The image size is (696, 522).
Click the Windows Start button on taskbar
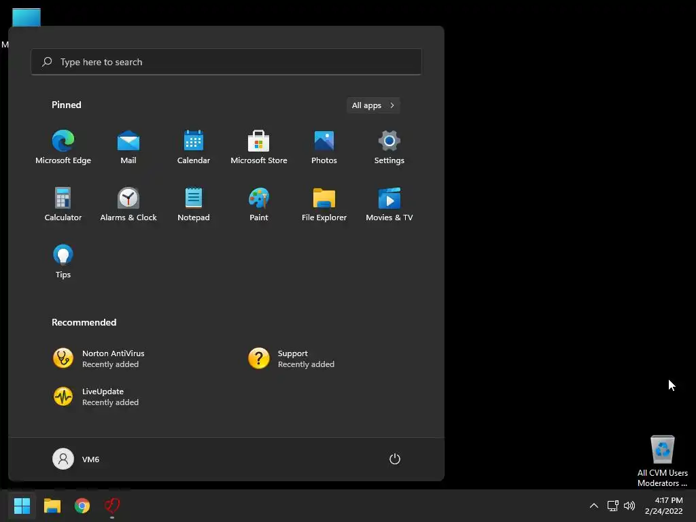tap(22, 506)
